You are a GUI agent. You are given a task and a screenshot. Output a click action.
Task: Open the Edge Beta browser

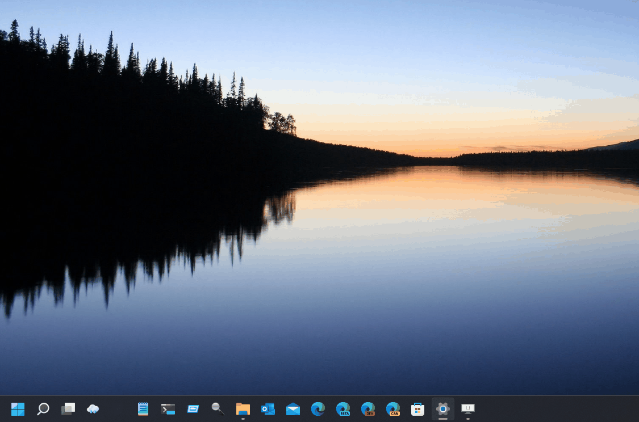pyautogui.click(x=343, y=408)
